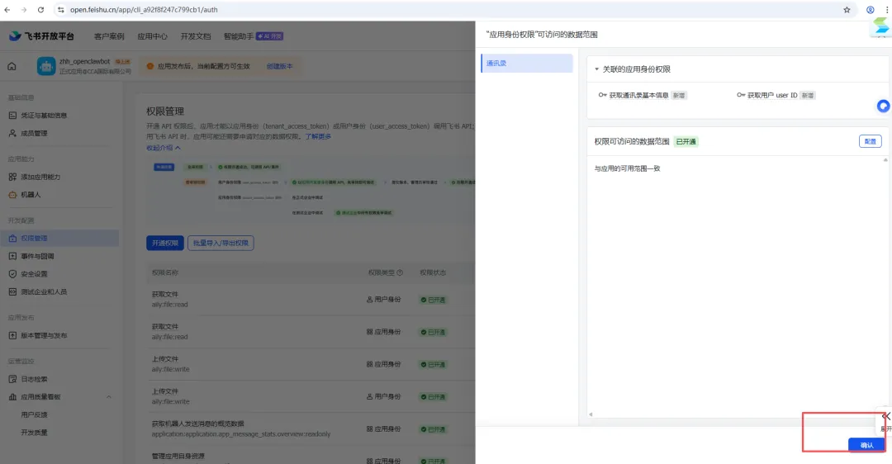The height and width of the screenshot is (464, 892).
Task: Click the 创建版本 link
Action: click(279, 67)
